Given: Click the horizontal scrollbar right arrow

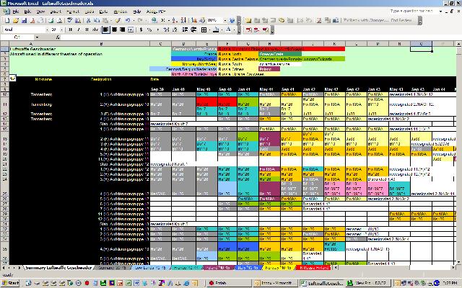Looking at the screenshot, I should click(453, 268).
